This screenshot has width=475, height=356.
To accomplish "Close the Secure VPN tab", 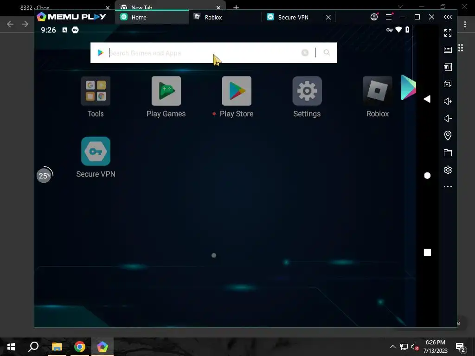I will click(328, 17).
